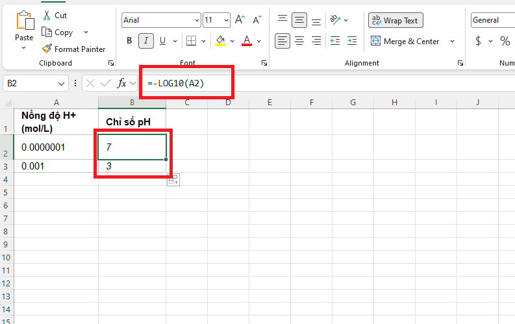Open the text orientation tool

click(335, 19)
